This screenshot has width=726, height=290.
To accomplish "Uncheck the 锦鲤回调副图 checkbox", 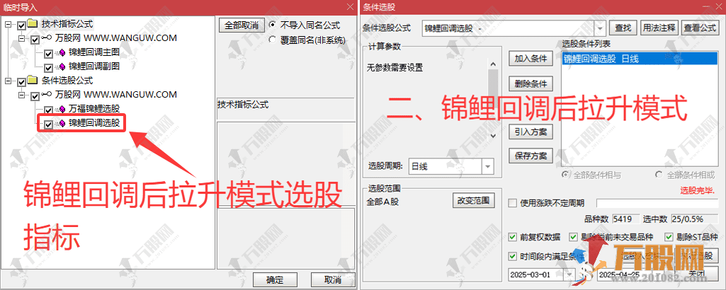I will [x=49, y=68].
